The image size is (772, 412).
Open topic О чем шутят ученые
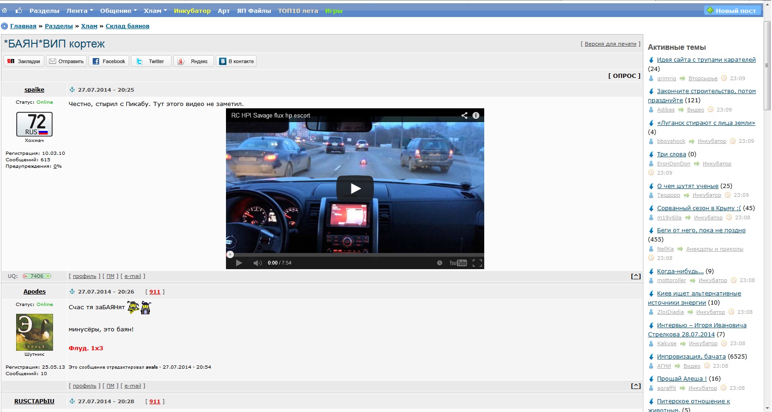[688, 186]
